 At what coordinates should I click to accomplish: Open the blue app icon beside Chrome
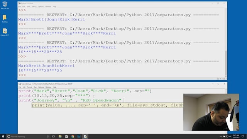79,136
